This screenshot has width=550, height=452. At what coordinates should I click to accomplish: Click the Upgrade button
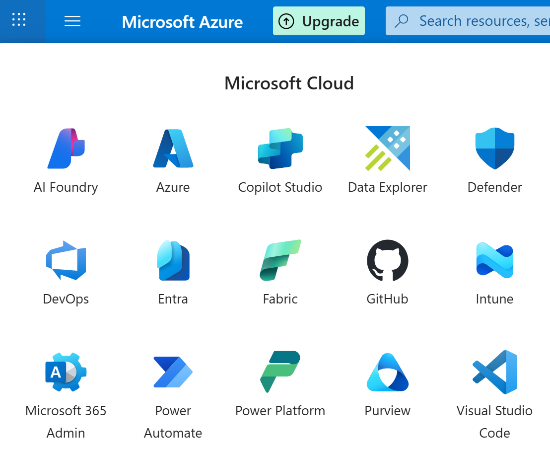point(319,21)
